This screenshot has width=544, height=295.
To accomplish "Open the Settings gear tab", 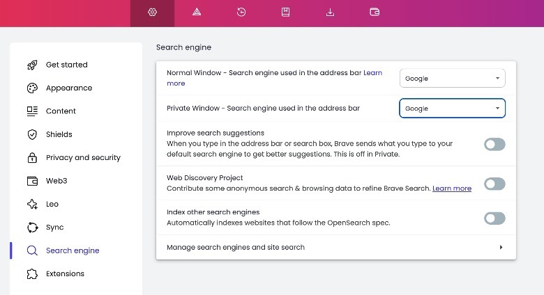I will pos(152,13).
